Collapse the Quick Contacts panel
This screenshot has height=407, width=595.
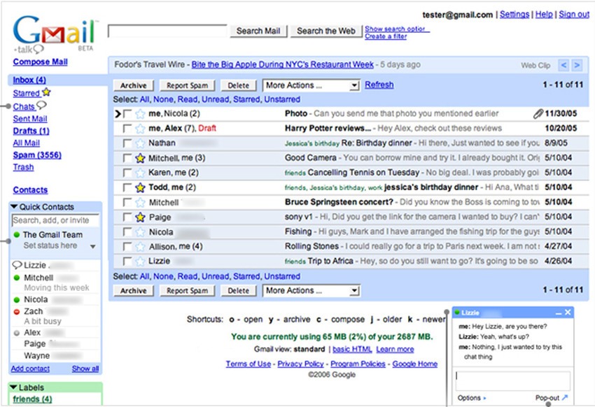point(14,206)
